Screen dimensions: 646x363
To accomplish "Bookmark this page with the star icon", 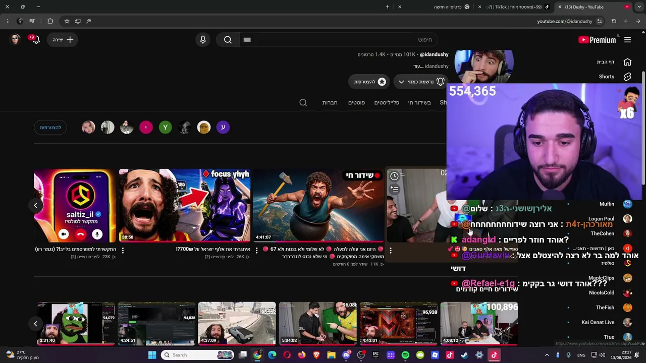I will click(67, 21).
